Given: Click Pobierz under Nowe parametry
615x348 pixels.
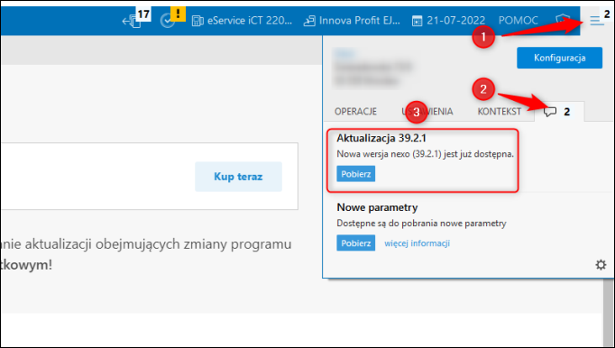Looking at the screenshot, I should [x=355, y=243].
